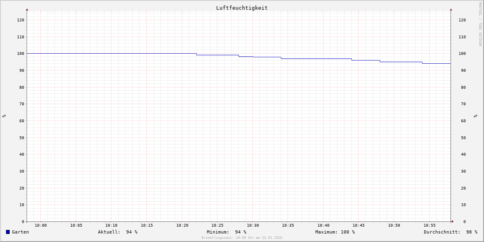Click the 10:30 time axis label

pos(253,225)
